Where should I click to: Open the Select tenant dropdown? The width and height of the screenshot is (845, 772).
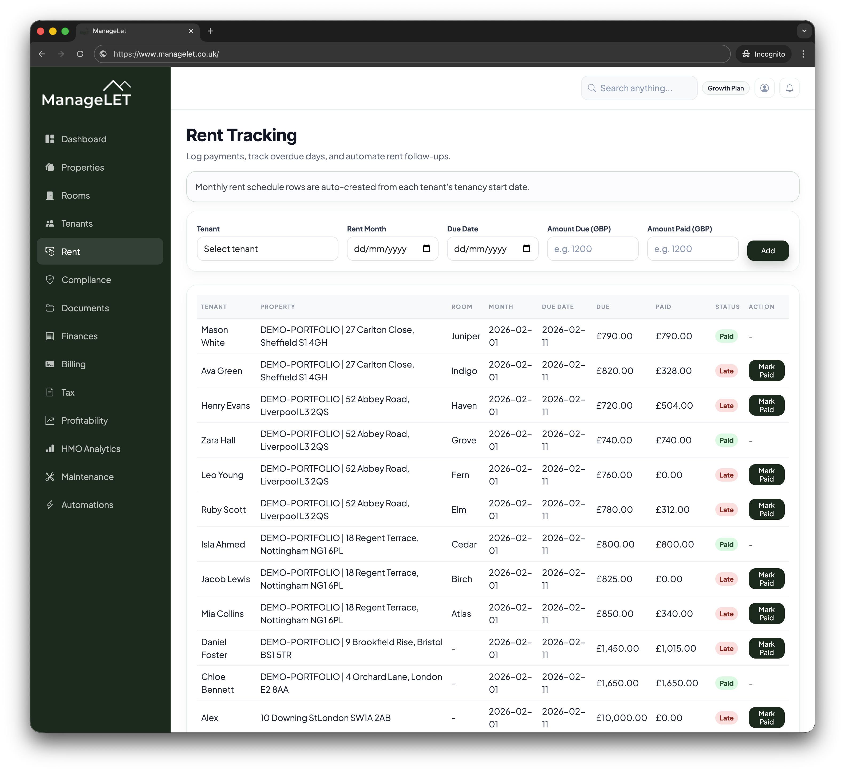click(x=267, y=249)
